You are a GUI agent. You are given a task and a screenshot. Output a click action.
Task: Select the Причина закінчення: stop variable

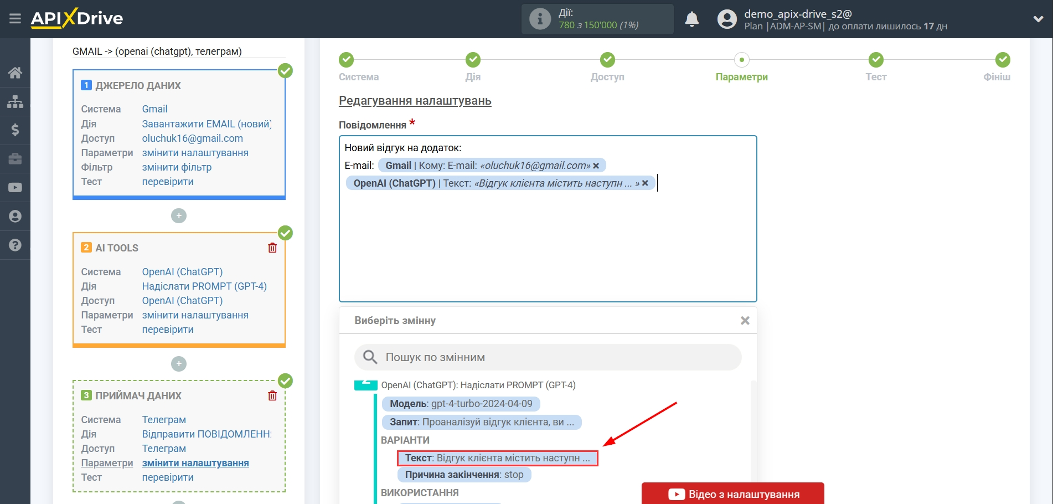464,475
